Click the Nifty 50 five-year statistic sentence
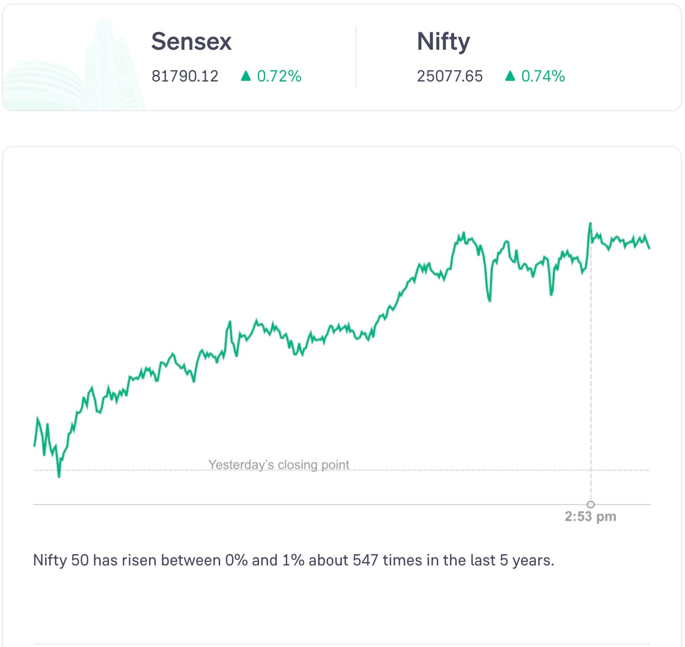Image resolution: width=685 pixels, height=647 pixels. coord(293,560)
